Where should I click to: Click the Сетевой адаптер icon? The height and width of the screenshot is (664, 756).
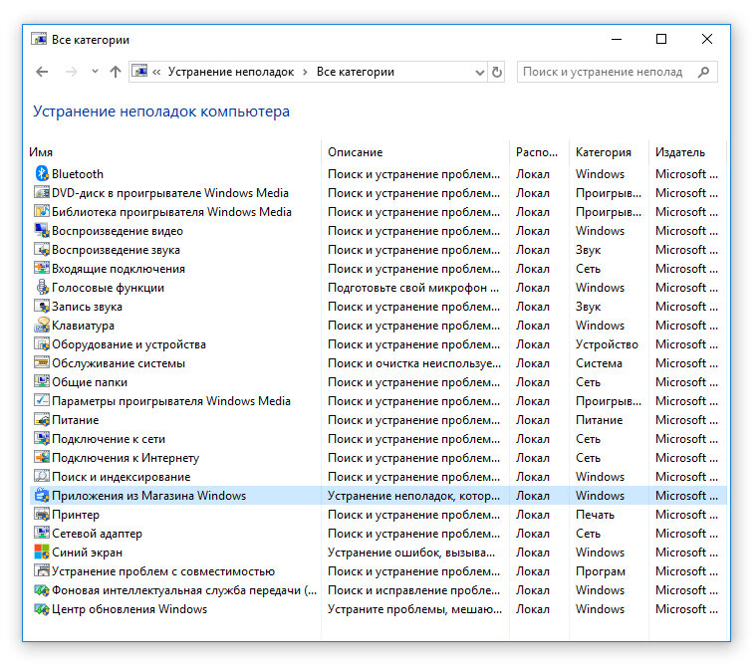42,533
